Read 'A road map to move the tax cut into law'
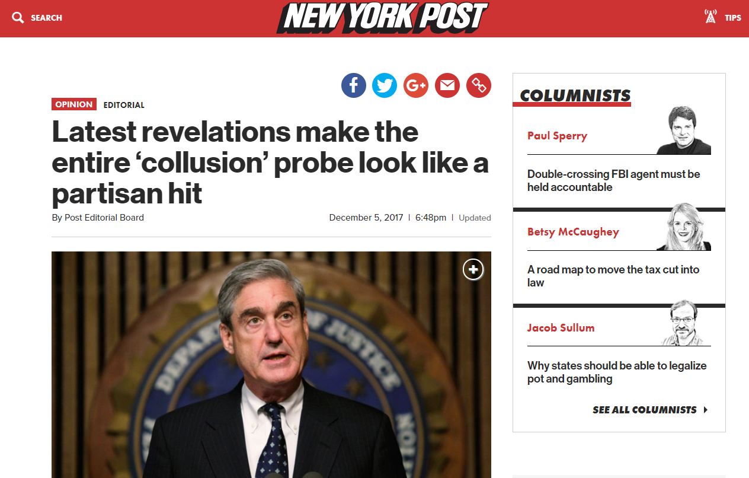 613,276
